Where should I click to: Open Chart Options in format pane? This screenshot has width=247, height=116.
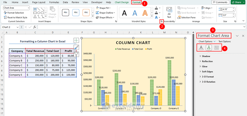pos(207,41)
